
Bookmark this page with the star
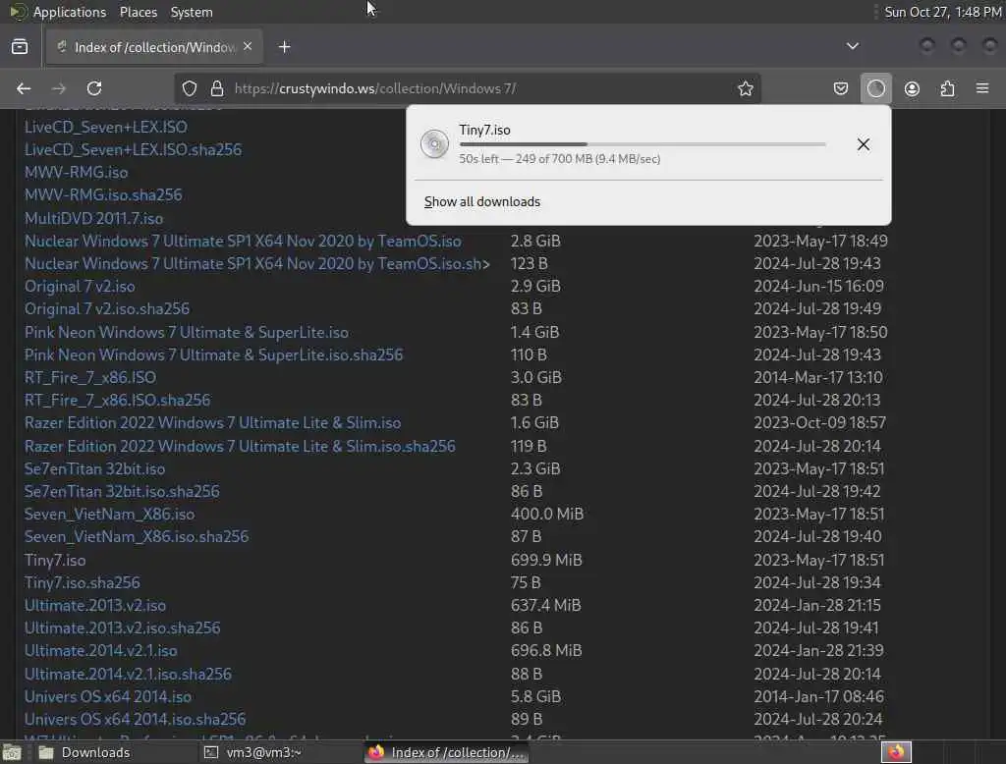coord(745,88)
